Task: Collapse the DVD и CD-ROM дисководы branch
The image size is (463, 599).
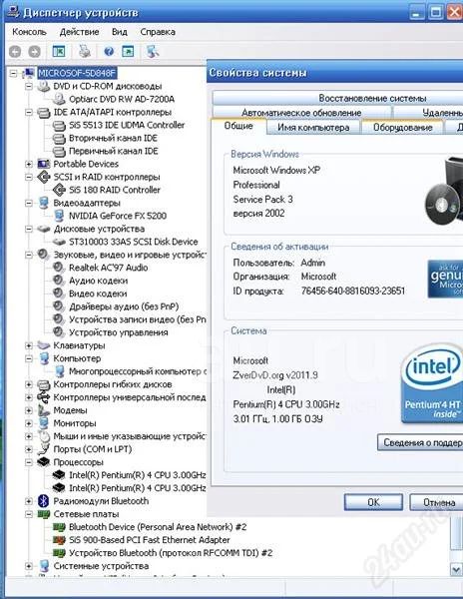Action: [29, 86]
